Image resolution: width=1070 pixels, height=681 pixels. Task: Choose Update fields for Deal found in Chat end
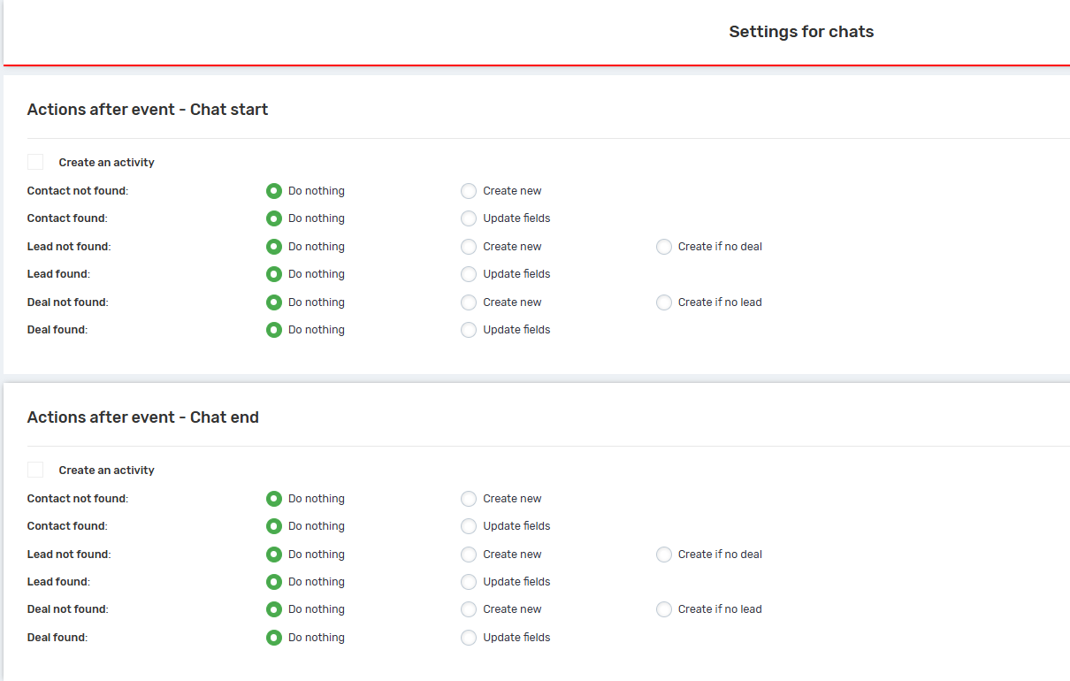pyautogui.click(x=469, y=638)
